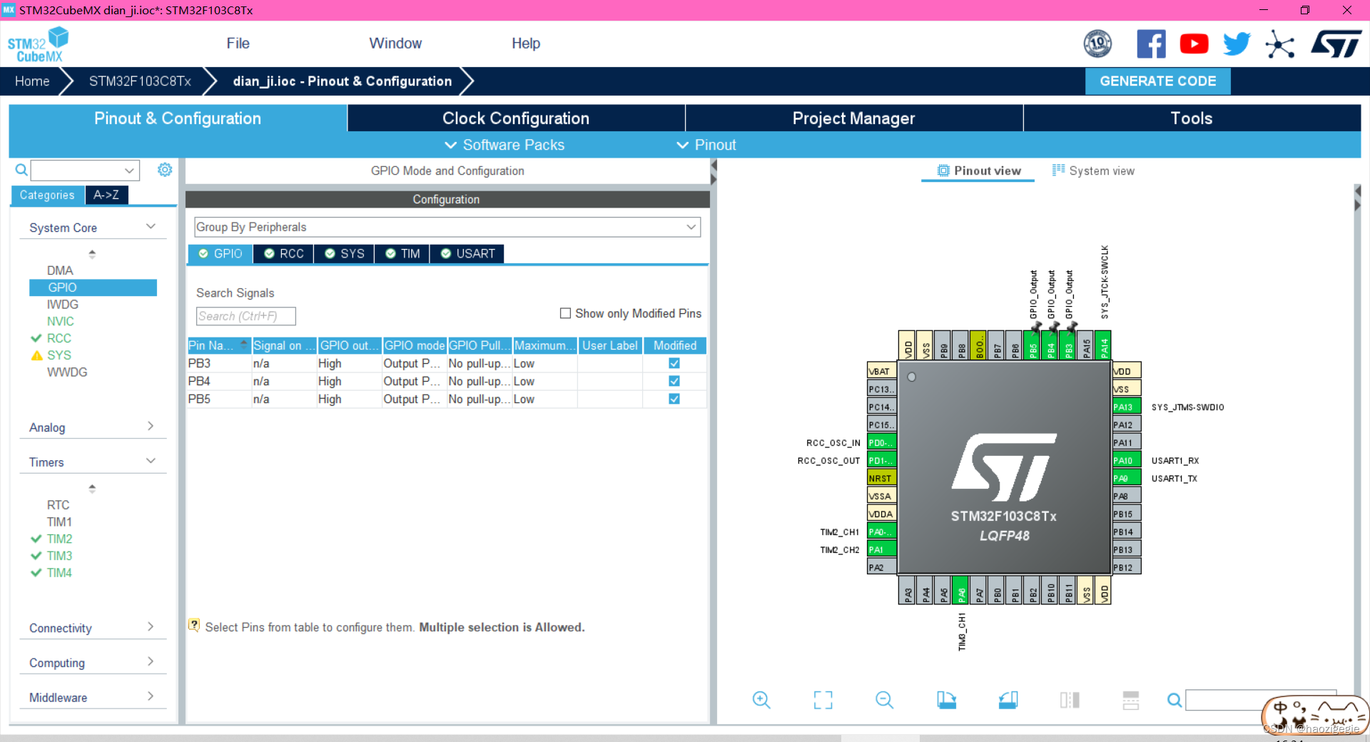
Task: Select SYS in System Core list
Action: click(59, 355)
